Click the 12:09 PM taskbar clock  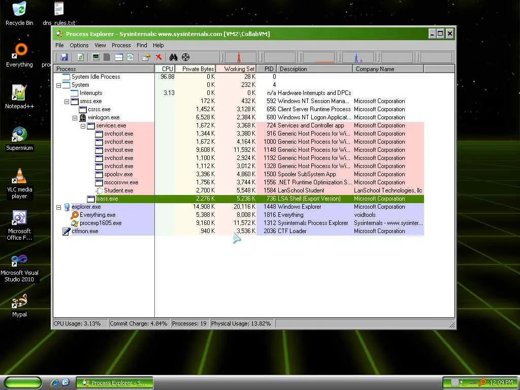tap(501, 382)
